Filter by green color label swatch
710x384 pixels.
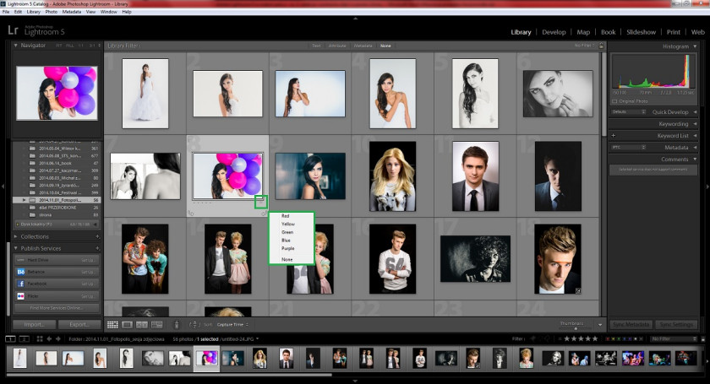(x=620, y=338)
